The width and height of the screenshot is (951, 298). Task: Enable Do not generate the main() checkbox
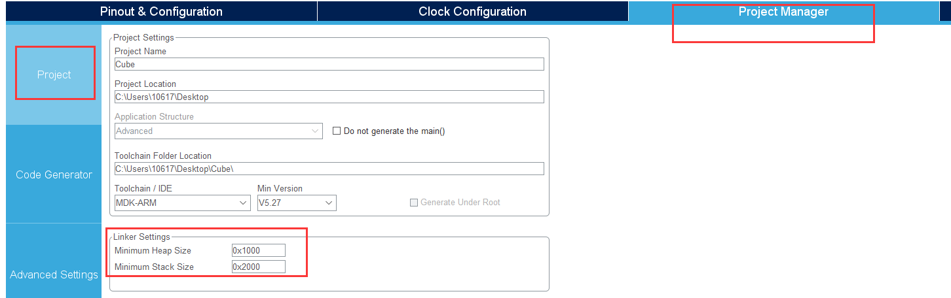pos(337,131)
